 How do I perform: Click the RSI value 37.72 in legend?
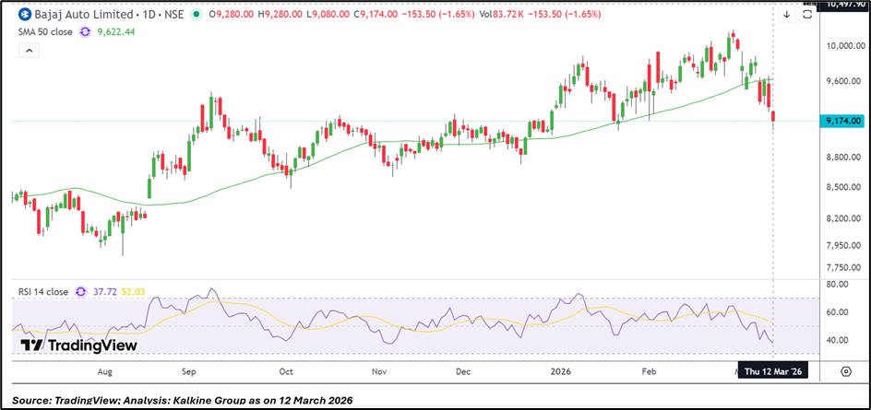click(107, 292)
